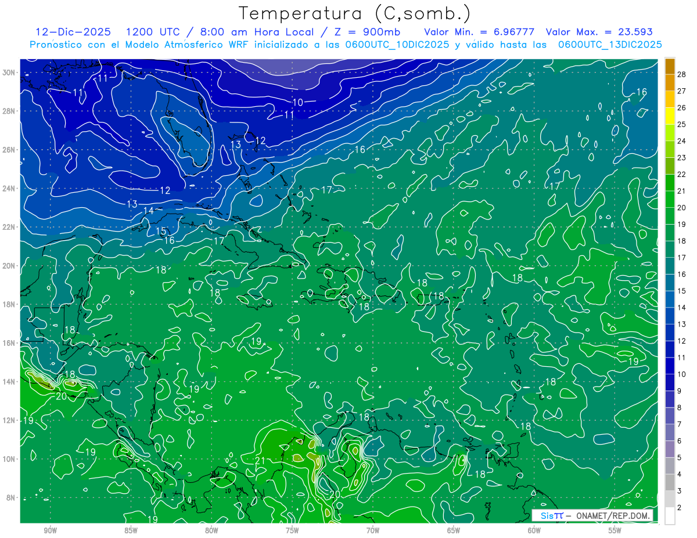Click the 12N latitude axis label

9,420
